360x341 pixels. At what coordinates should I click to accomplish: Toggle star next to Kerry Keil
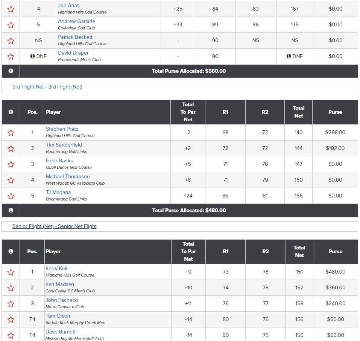11,272
